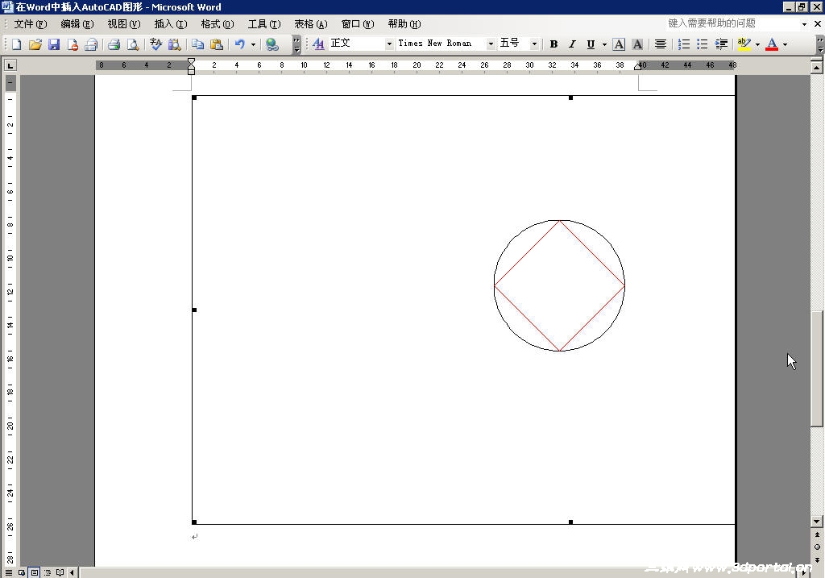825x578 pixels.
Task: Toggle italic formatting
Action: coord(572,44)
